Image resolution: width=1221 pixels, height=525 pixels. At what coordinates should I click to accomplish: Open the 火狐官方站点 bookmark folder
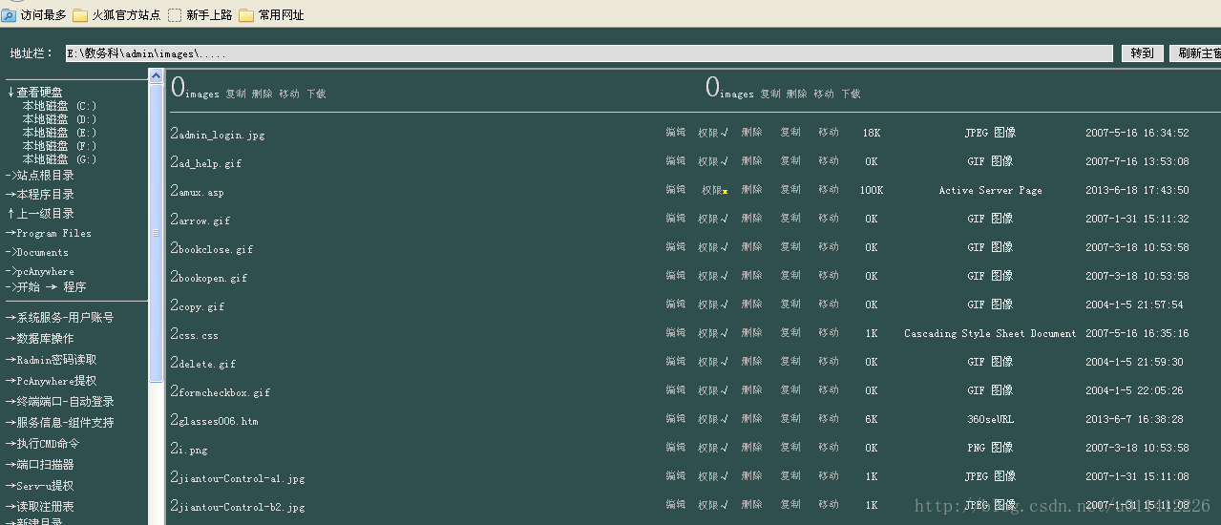coord(116,15)
